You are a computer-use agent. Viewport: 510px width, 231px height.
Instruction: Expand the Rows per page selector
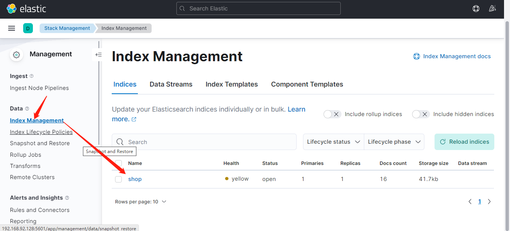(140, 202)
